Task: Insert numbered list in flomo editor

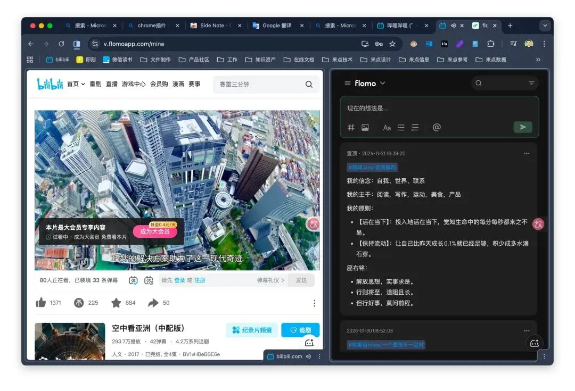Action: (x=415, y=128)
